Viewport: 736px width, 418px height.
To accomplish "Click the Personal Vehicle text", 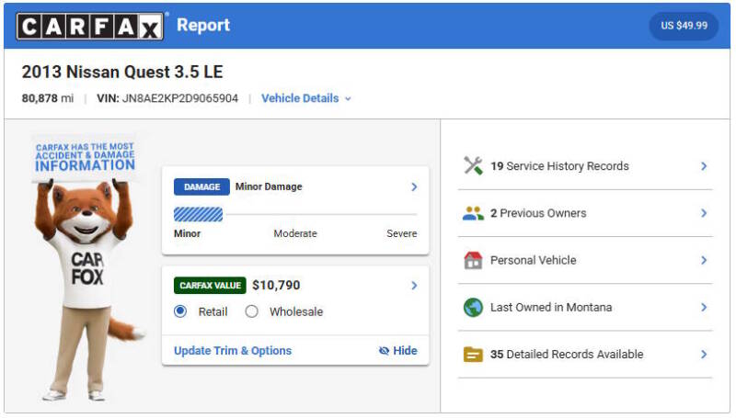I will pos(534,260).
